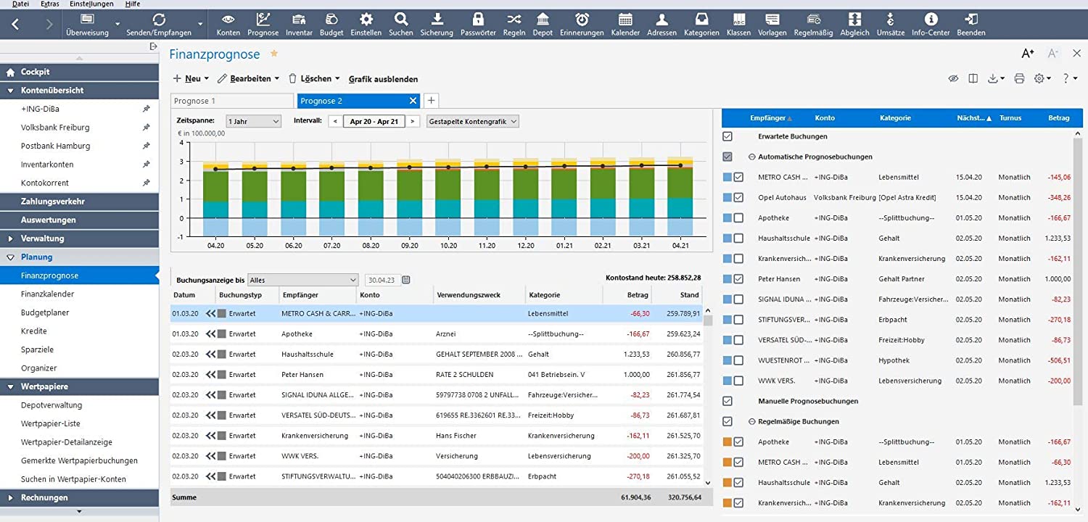This screenshot has width=1088, height=522.
Task: Open the Gestapelte Kontengrafik dropdown
Action: coord(472,122)
